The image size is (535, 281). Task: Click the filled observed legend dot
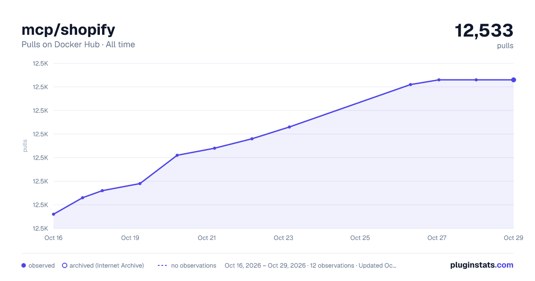pyautogui.click(x=24, y=265)
